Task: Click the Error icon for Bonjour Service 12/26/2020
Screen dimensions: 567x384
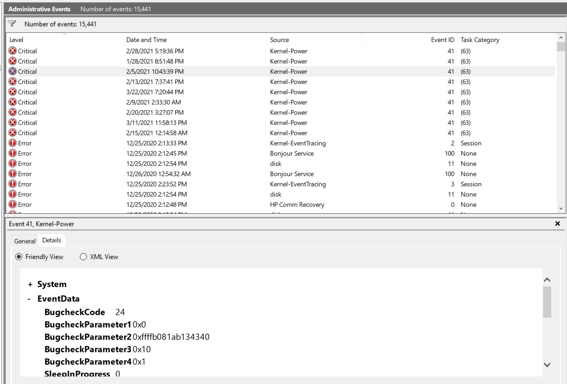Action: pyautogui.click(x=12, y=174)
